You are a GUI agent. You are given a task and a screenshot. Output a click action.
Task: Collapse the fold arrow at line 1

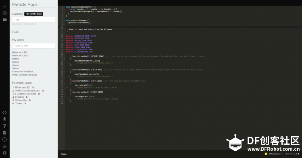tap(65, 7)
